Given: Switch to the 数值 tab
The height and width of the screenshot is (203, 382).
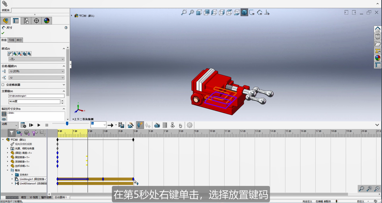Looking at the screenshot, I should click(4, 40).
